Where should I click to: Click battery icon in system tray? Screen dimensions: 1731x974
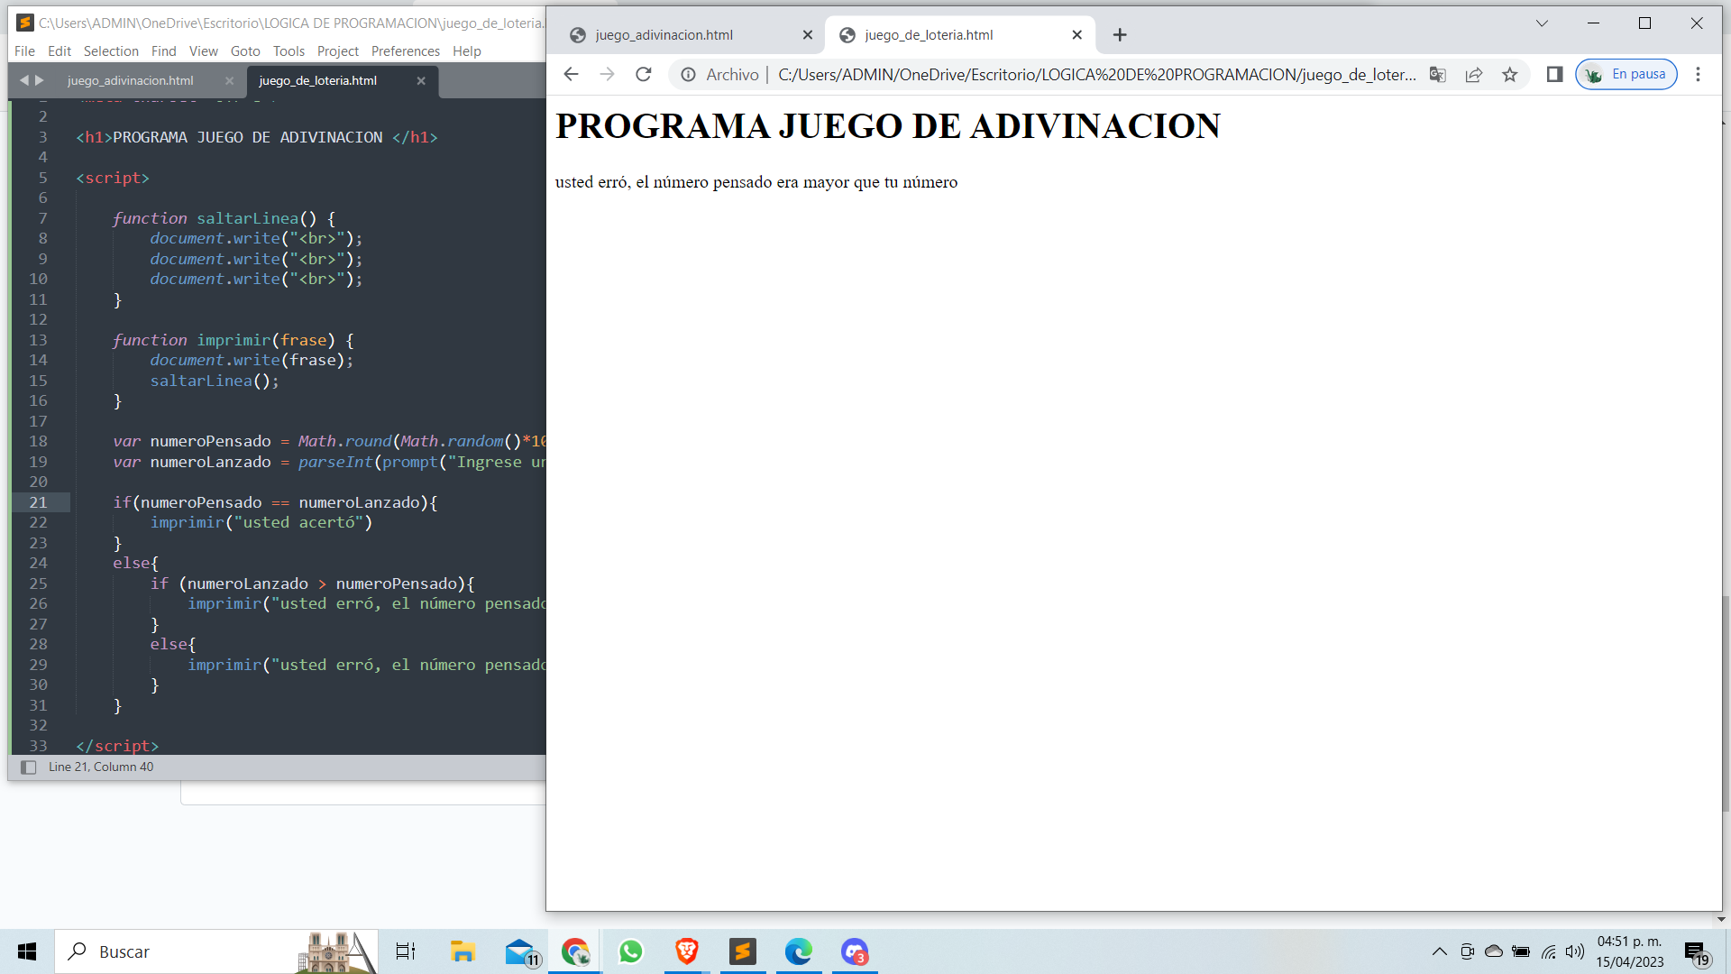click(x=1521, y=951)
